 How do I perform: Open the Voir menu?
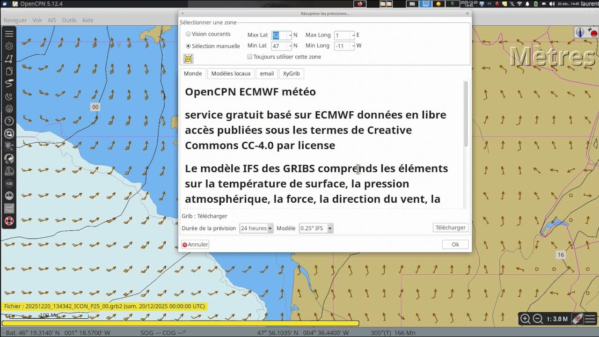(37, 20)
